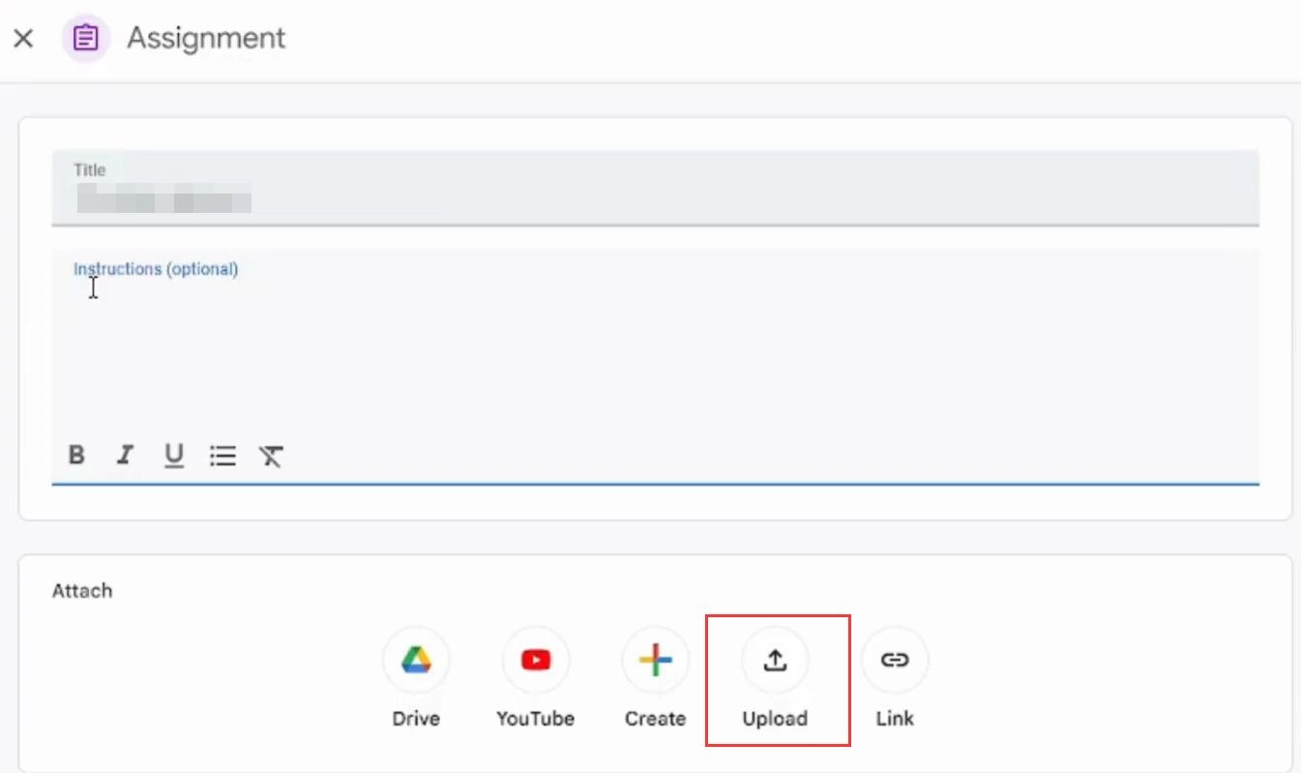Click the Upload label text
The width and height of the screenshot is (1301, 773).
point(775,718)
